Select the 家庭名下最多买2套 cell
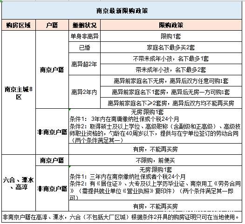 [x=171, y=47]
